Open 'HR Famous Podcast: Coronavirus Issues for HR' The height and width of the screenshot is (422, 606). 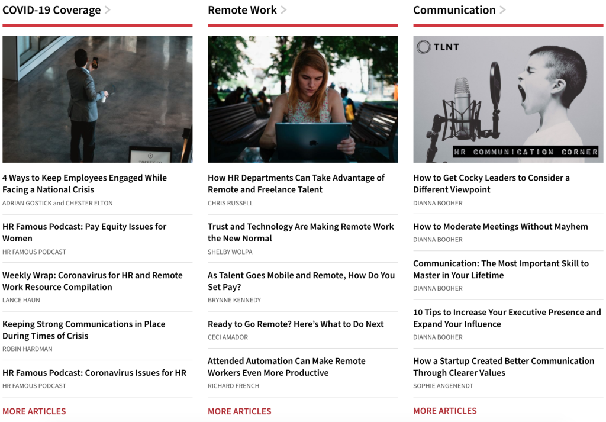[x=94, y=372]
